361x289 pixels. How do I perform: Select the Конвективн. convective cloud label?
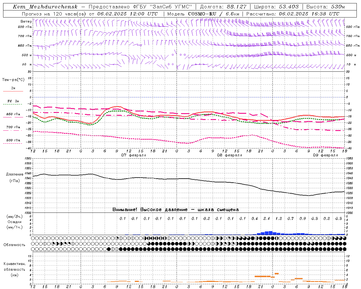point(14,264)
